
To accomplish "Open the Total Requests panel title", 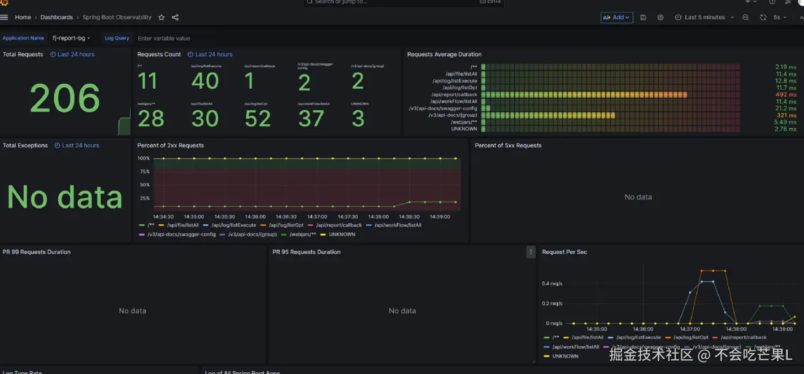I will pyautogui.click(x=23, y=55).
